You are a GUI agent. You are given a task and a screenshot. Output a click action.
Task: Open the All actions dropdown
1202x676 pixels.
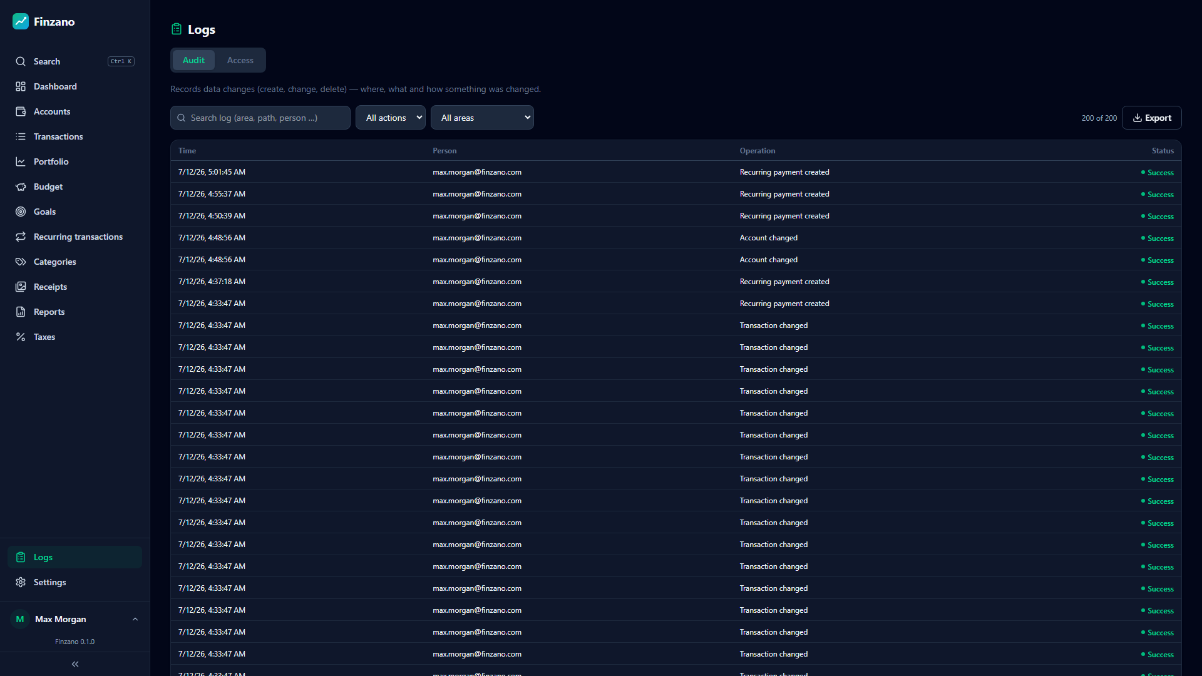391,118
